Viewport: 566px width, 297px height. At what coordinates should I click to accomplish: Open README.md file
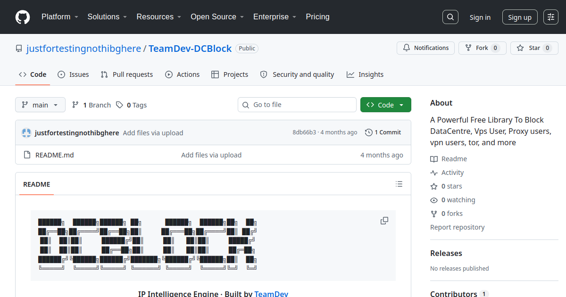pos(55,155)
